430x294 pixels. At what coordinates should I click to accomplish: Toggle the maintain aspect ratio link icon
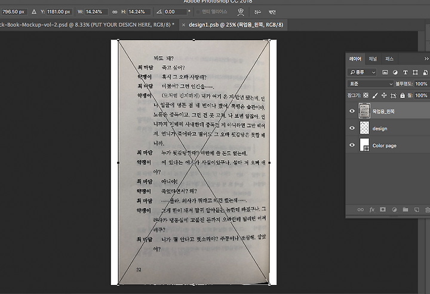(115, 12)
